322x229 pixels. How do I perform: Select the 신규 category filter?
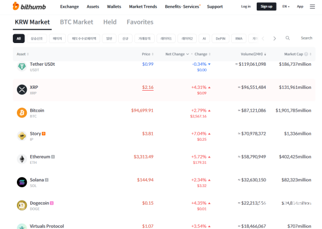(x=125, y=38)
